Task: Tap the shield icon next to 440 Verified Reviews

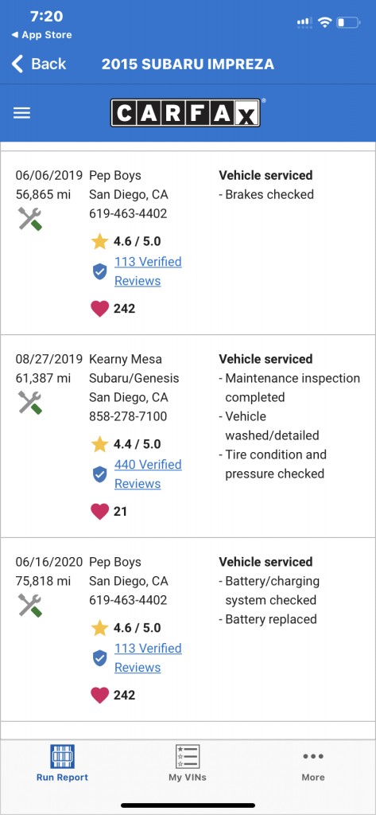Action: (99, 474)
